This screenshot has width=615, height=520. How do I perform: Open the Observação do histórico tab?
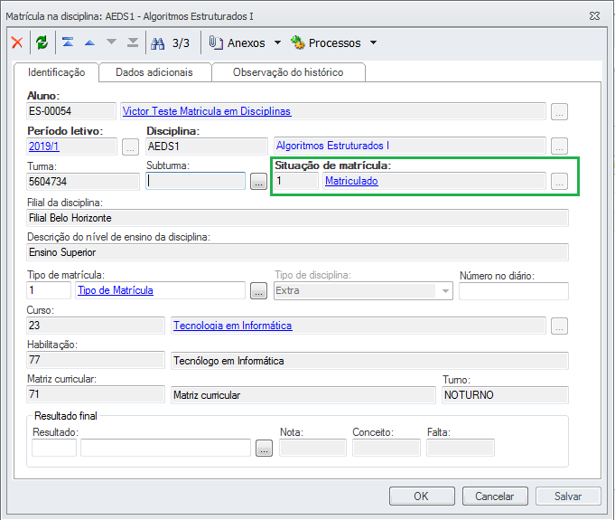pos(288,72)
